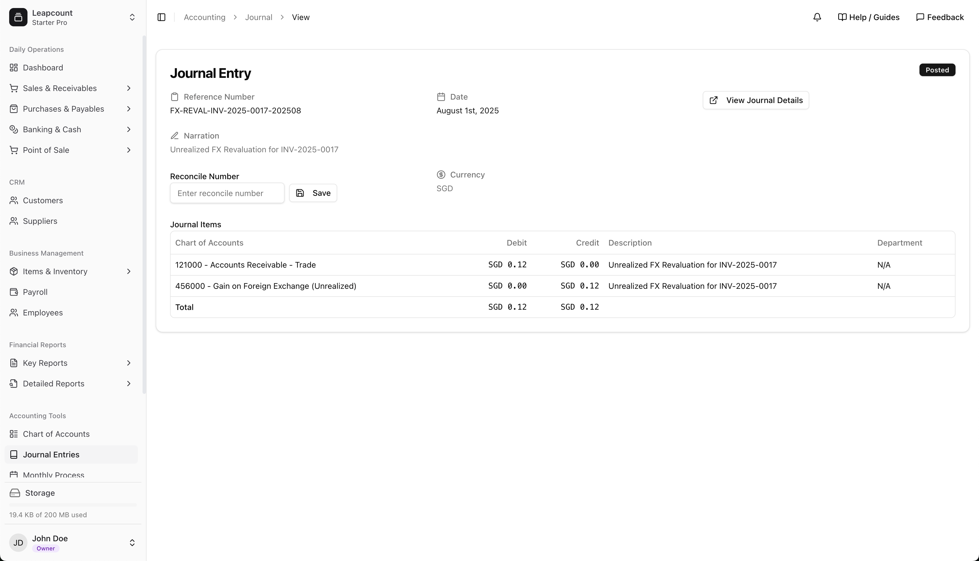Click the Dashboard grid icon
Screen dimensions: 979x561
pos(14,68)
